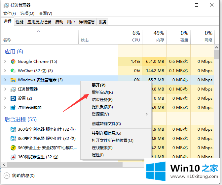Select the 应用 (6) group heading
This screenshot has height=185, width=222.
point(14,52)
